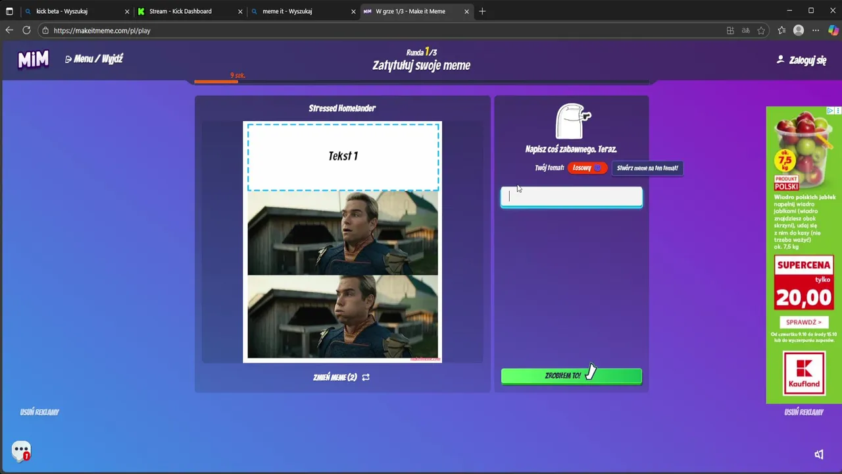Open the favorites list icon
Viewport: 842px width, 474px height.
[781, 30]
